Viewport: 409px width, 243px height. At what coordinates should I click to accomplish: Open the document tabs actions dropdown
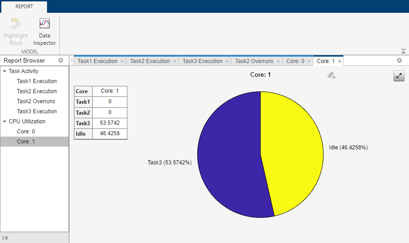399,61
